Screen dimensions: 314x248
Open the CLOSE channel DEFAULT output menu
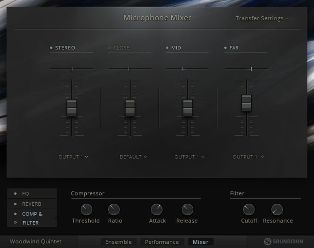click(x=133, y=157)
